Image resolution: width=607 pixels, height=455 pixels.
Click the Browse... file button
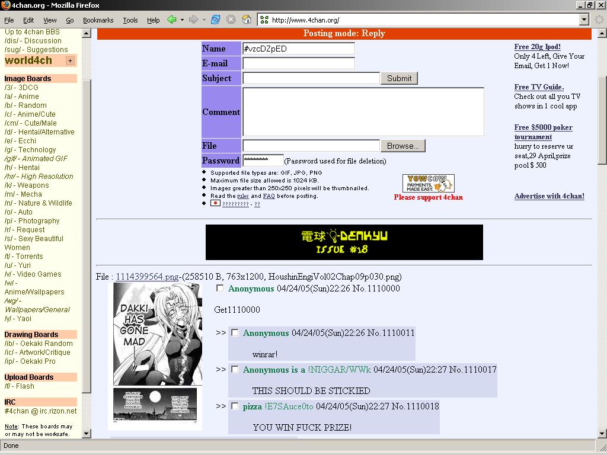click(x=402, y=146)
